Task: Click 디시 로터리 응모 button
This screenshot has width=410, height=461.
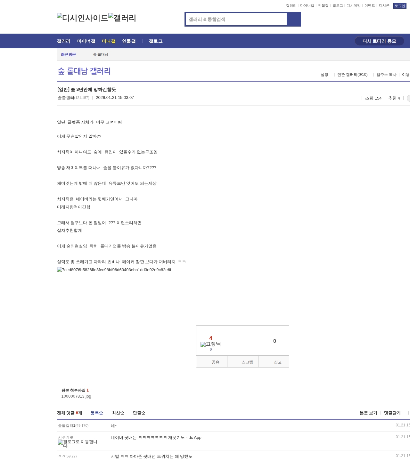Action: coord(379,41)
